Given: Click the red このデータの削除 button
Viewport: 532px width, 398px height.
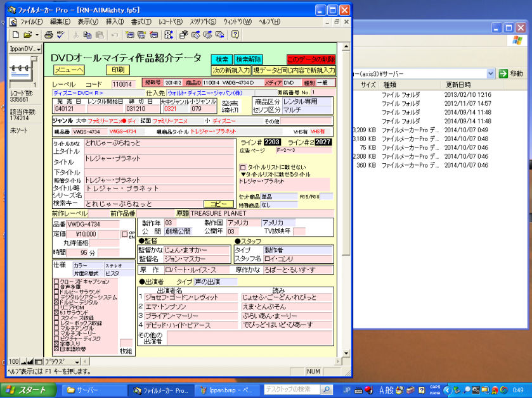Looking at the screenshot, I should 311,59.
